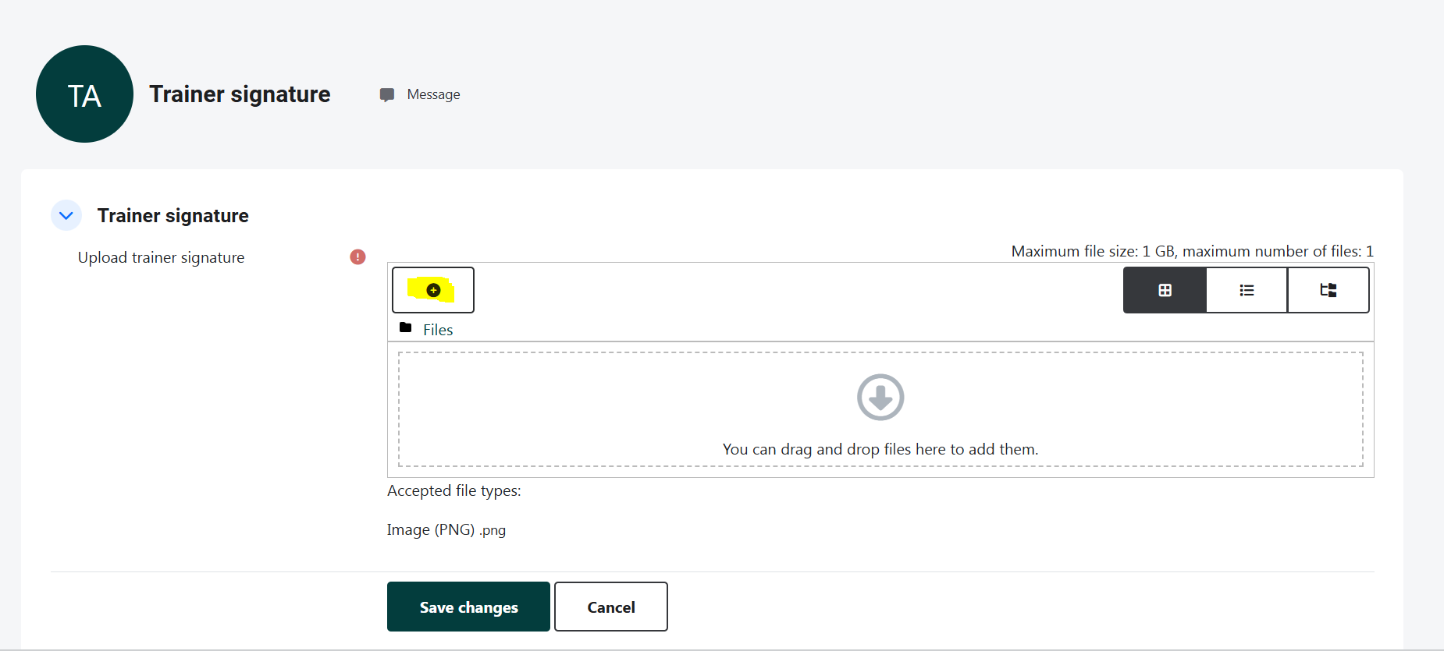
Task: Click the maximum file size notice
Action: click(1191, 251)
